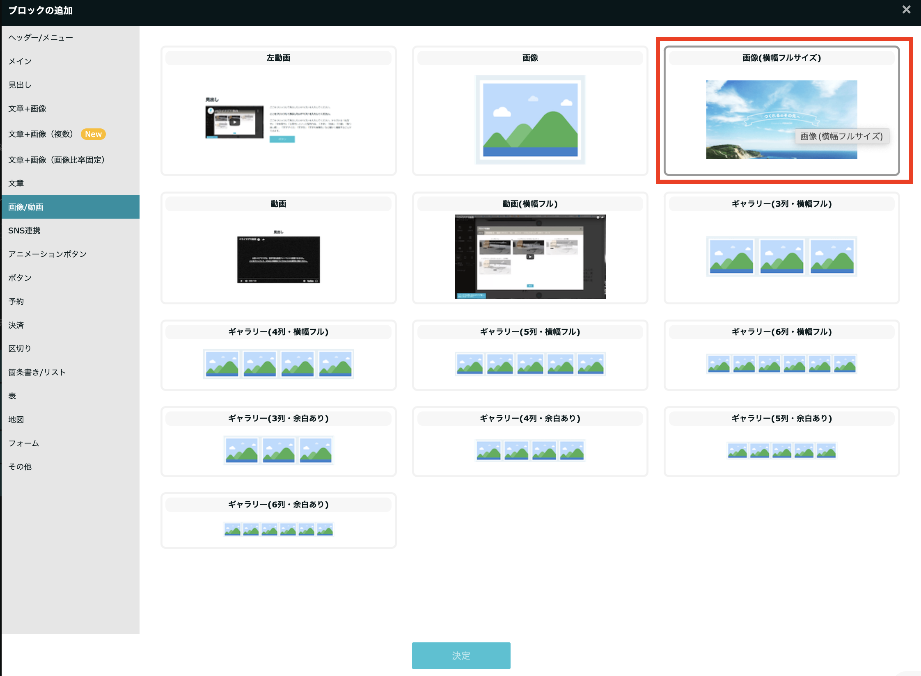Screen dimensions: 921x676
Task: Choose the 画像 block with mountain icon
Action: 530,119
